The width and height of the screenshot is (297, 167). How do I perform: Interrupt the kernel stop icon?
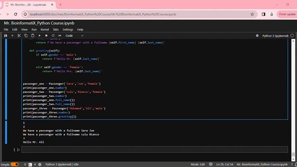46,36
